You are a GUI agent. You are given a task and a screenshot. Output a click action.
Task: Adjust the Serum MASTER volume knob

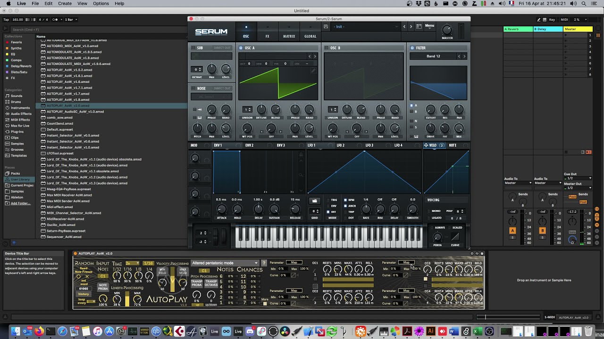click(446, 30)
